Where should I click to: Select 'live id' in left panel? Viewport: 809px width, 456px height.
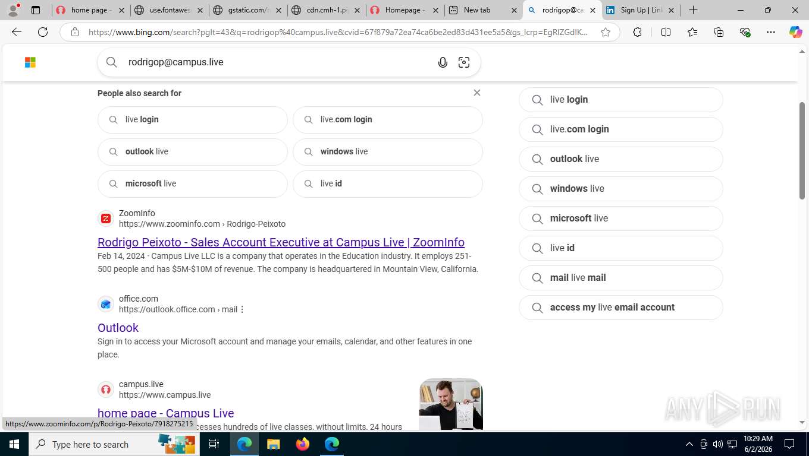[x=388, y=183]
